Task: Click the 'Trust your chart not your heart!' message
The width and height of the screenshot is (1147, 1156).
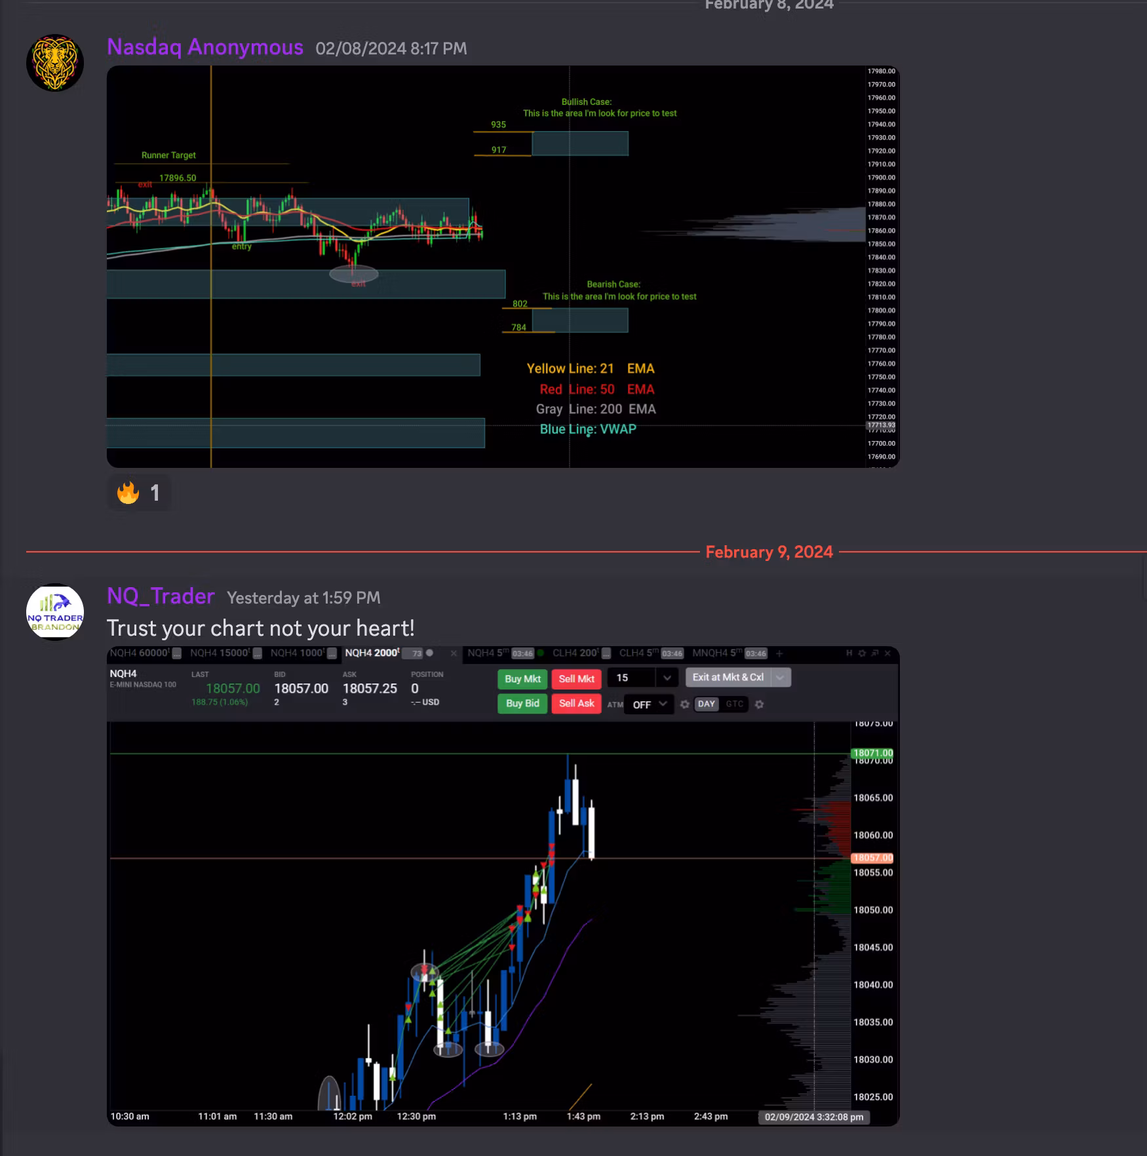Action: pos(261,628)
